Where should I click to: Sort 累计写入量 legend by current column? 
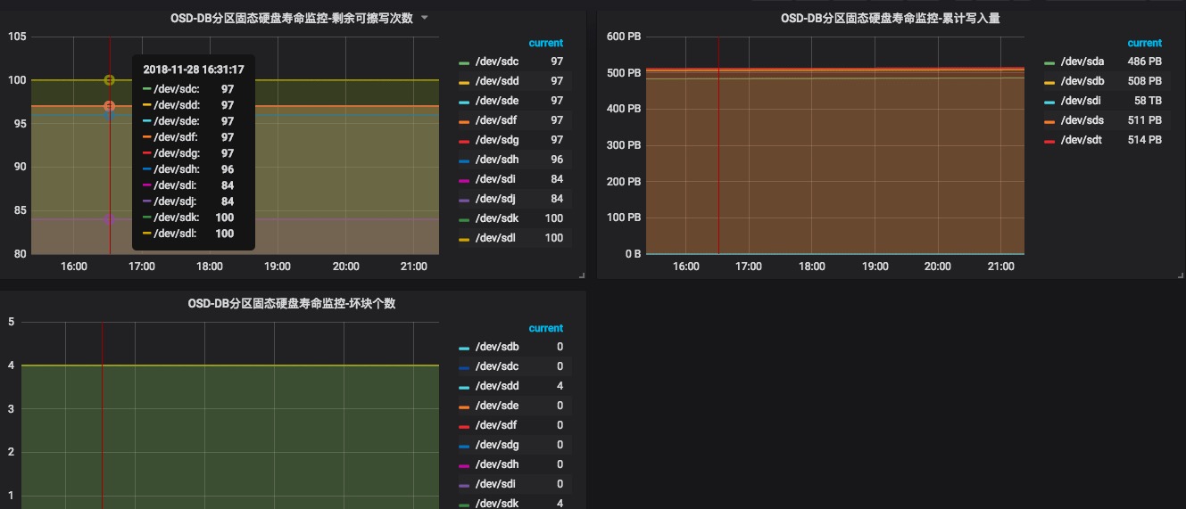[1144, 43]
